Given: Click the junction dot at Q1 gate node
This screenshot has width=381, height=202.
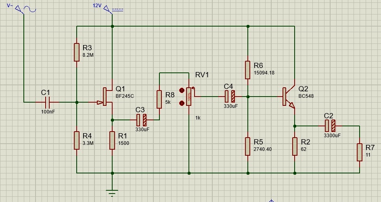Looking at the screenshot, I should click(77, 102).
